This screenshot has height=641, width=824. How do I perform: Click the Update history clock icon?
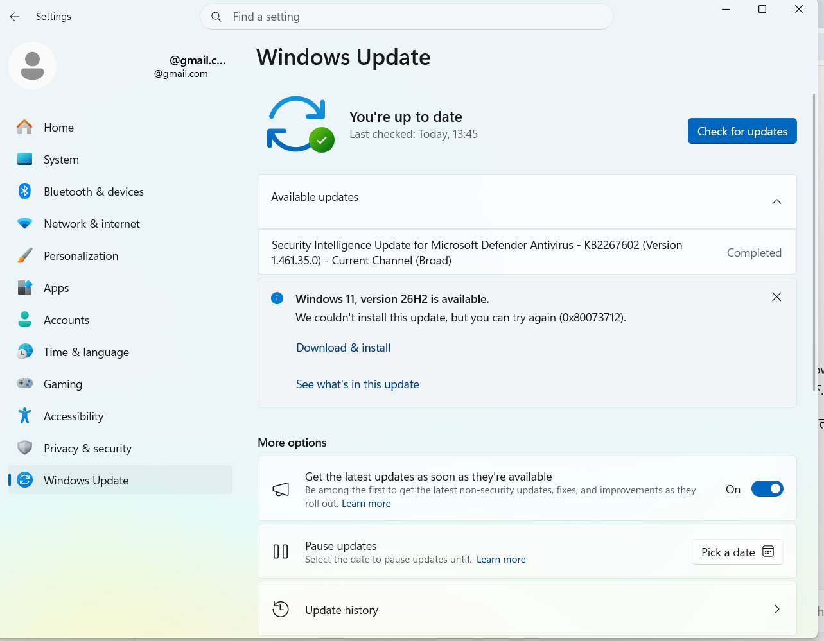281,609
